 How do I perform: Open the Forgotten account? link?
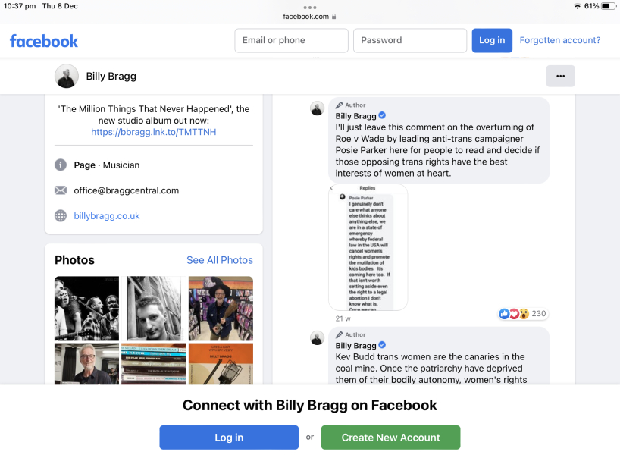pos(560,40)
